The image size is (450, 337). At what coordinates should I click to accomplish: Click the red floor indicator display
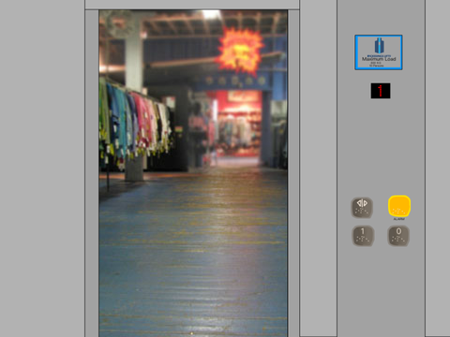tap(381, 91)
